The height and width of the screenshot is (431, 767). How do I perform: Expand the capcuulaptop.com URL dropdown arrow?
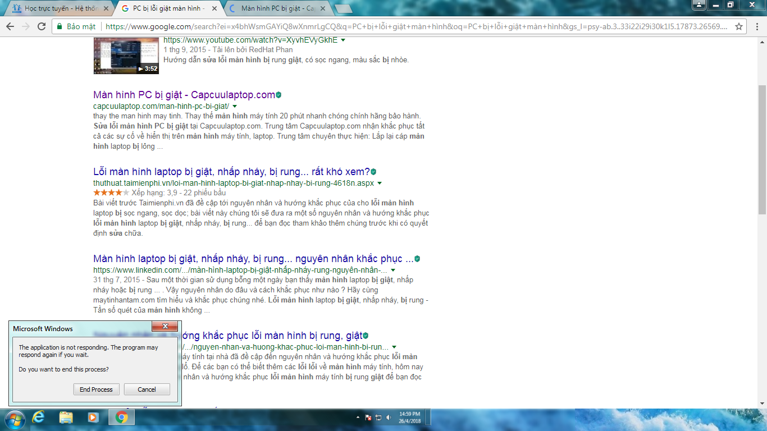point(235,106)
